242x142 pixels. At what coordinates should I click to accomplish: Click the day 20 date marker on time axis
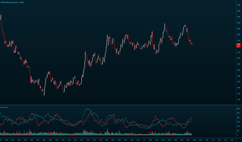(x=144, y=140)
